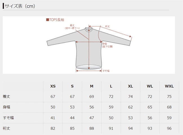This screenshot has height=135, width=183.
Task: Click the すそ幅 row label in table
Action: pyautogui.click(x=8, y=118)
